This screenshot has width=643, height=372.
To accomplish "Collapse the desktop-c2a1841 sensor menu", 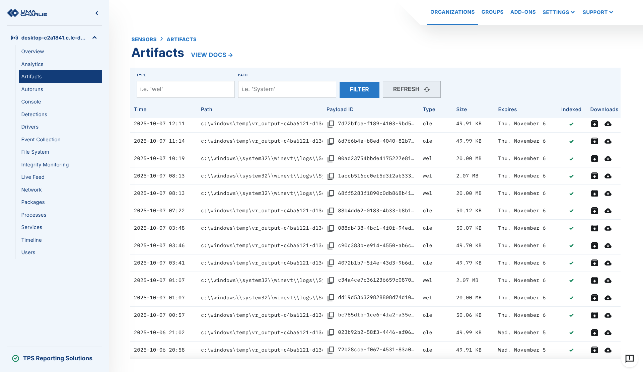I will (x=94, y=38).
